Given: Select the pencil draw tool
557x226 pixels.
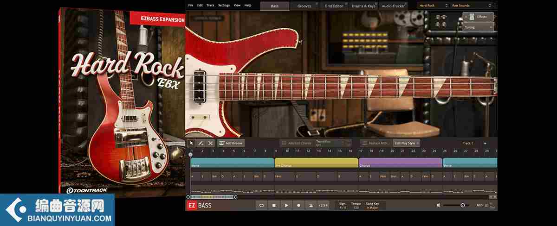Looking at the screenshot, I should tap(201, 143).
